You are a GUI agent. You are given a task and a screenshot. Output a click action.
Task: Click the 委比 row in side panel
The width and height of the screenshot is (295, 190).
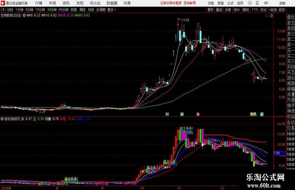tap(291, 17)
